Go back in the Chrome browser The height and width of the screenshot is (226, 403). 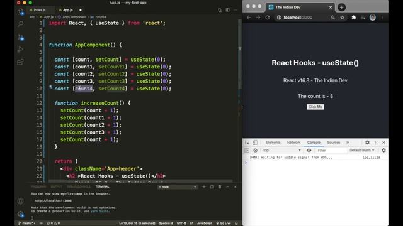click(249, 18)
